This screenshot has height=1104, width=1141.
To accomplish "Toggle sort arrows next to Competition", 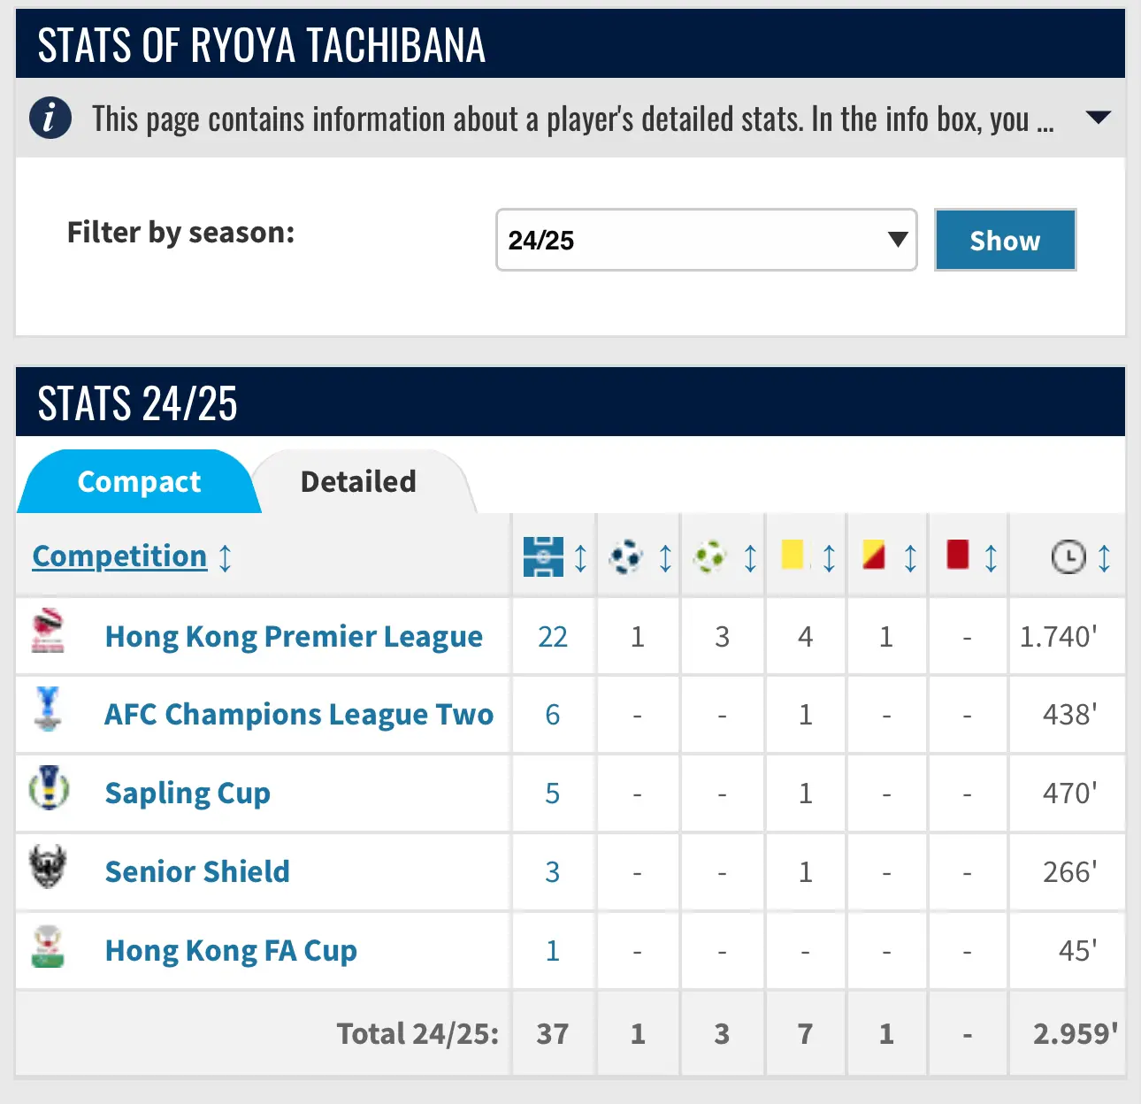I will [226, 558].
